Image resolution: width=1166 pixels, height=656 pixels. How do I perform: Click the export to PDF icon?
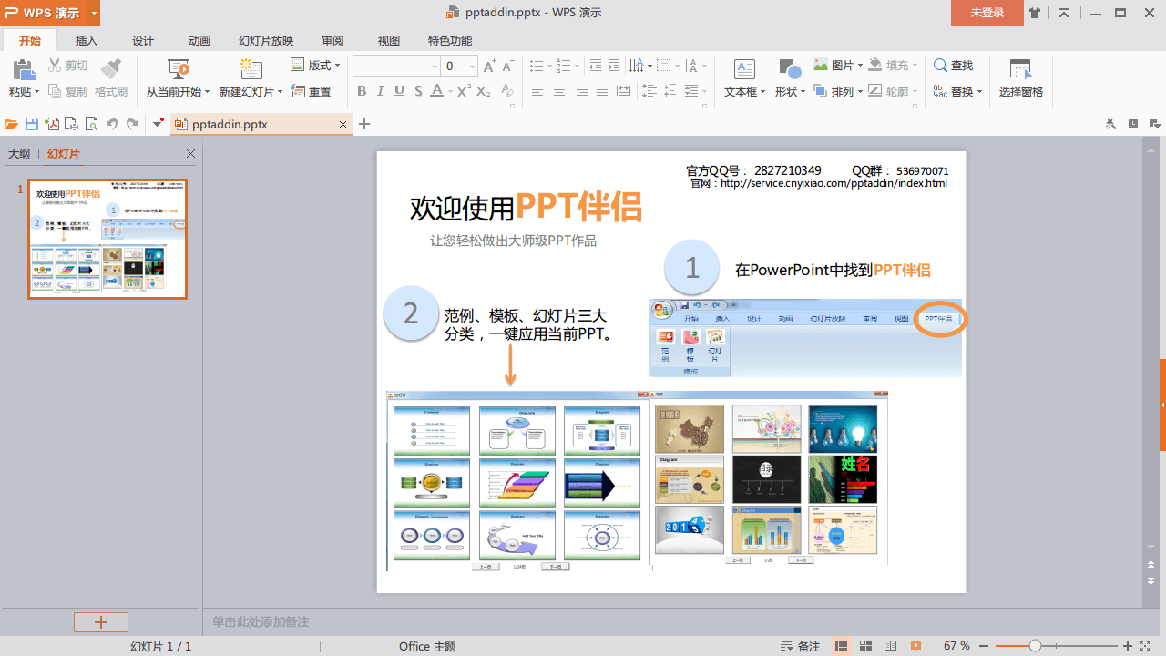pyautogui.click(x=52, y=124)
